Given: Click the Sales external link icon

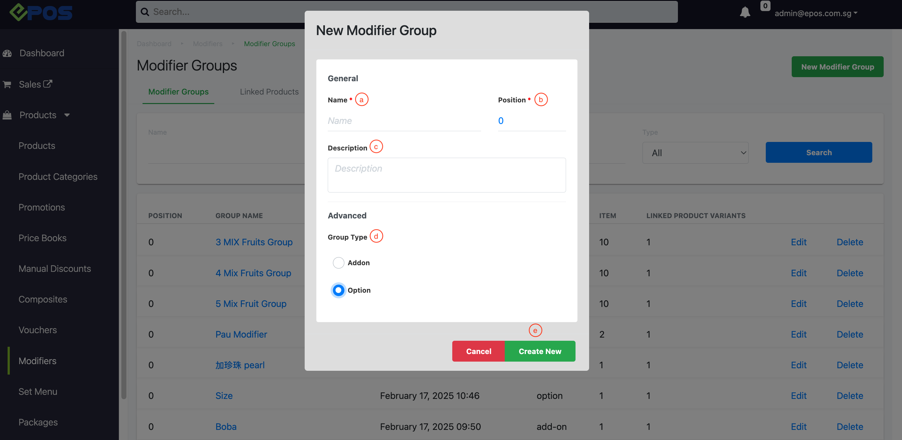Looking at the screenshot, I should tap(48, 84).
